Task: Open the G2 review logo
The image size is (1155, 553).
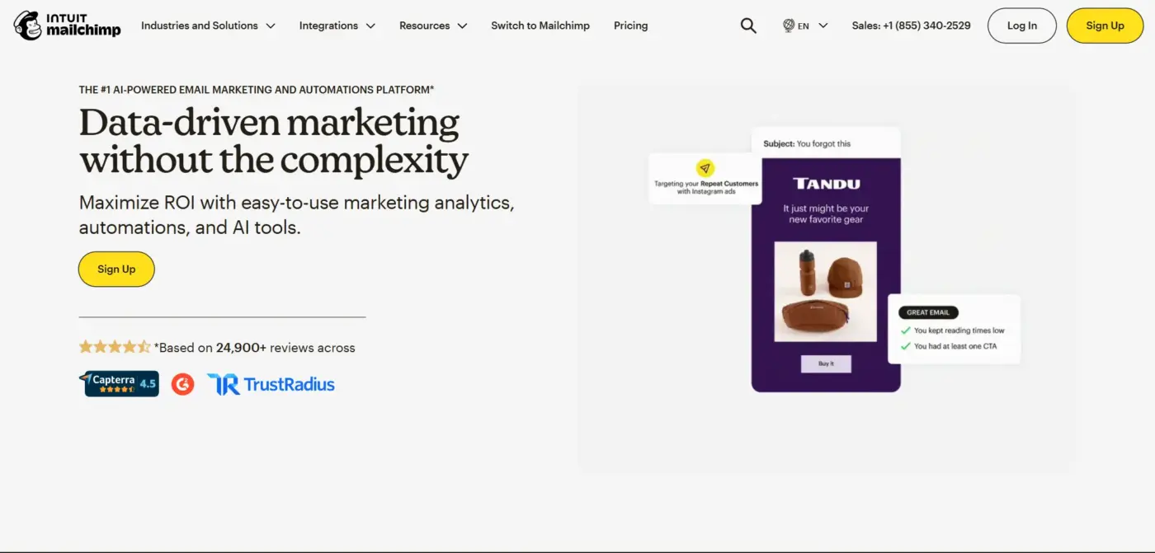Action: click(x=182, y=384)
